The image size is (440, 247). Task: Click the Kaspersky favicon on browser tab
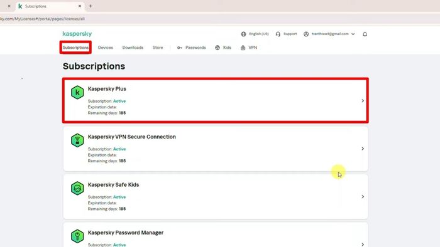point(20,6)
